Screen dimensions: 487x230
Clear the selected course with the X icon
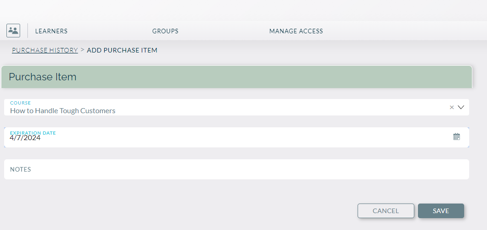pyautogui.click(x=452, y=107)
